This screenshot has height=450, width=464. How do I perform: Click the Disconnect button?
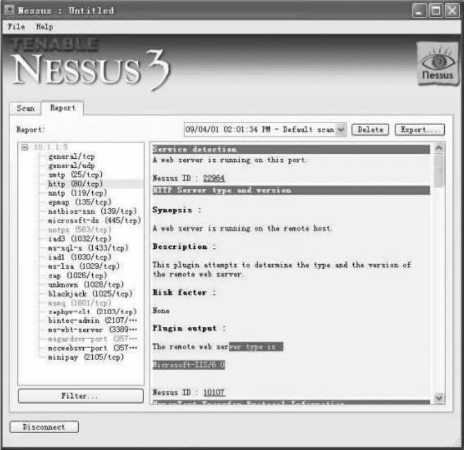(44, 426)
